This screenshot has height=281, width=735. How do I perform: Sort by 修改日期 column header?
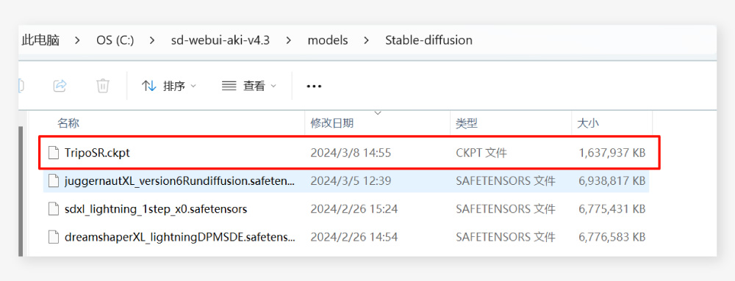click(x=332, y=123)
